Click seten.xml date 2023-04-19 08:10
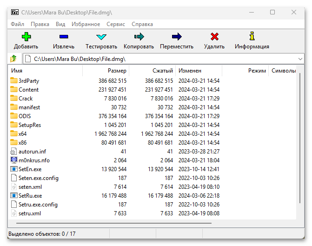312x246 pixels. 199,186
